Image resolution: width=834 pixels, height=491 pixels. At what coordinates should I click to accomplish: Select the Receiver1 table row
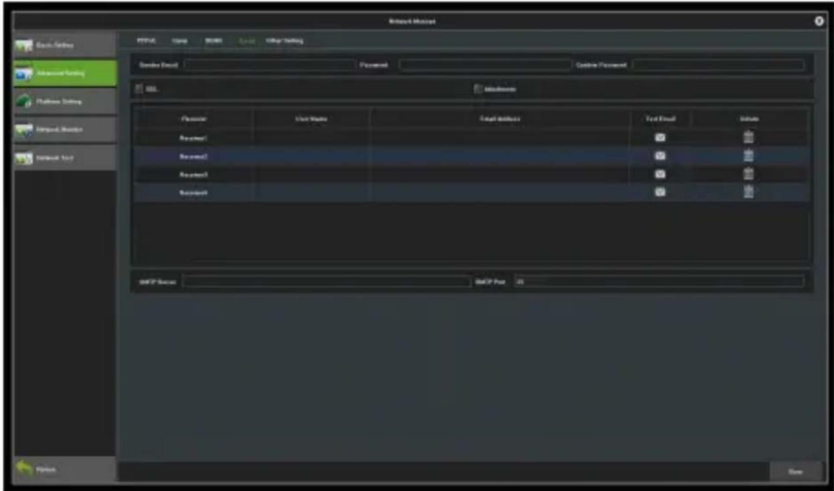click(471, 138)
